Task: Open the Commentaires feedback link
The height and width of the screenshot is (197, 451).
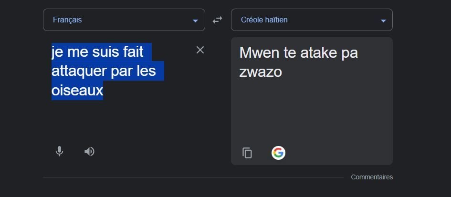Action: click(x=372, y=177)
